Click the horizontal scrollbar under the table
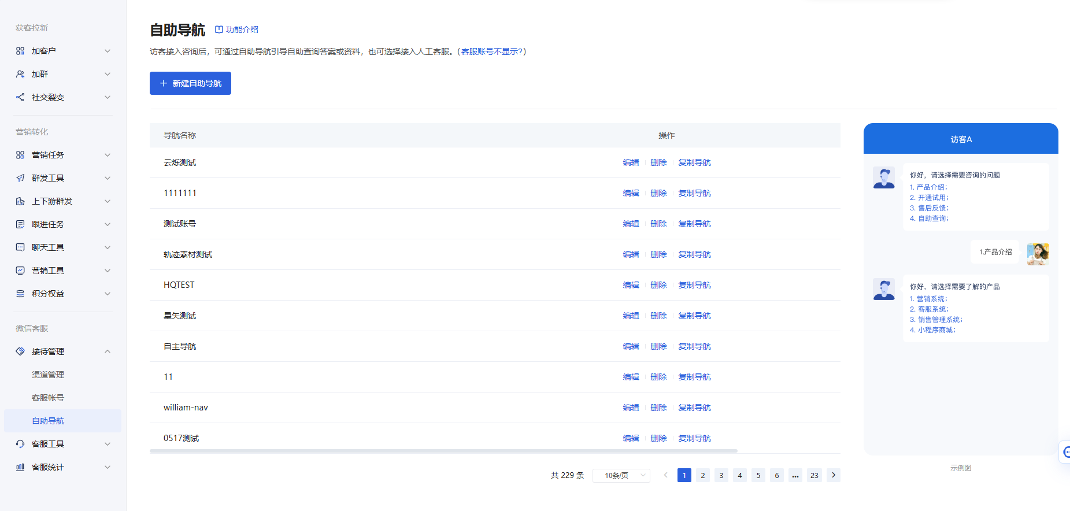The height and width of the screenshot is (511, 1070). (x=443, y=450)
